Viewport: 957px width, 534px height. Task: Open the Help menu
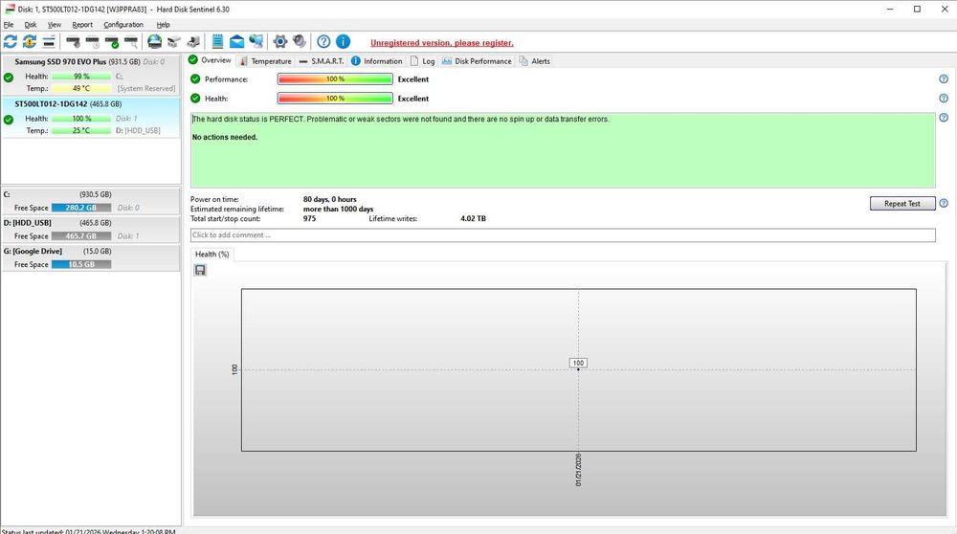click(x=163, y=25)
